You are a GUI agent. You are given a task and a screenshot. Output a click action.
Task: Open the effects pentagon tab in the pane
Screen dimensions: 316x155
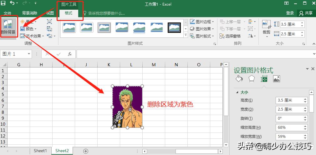[252, 79]
